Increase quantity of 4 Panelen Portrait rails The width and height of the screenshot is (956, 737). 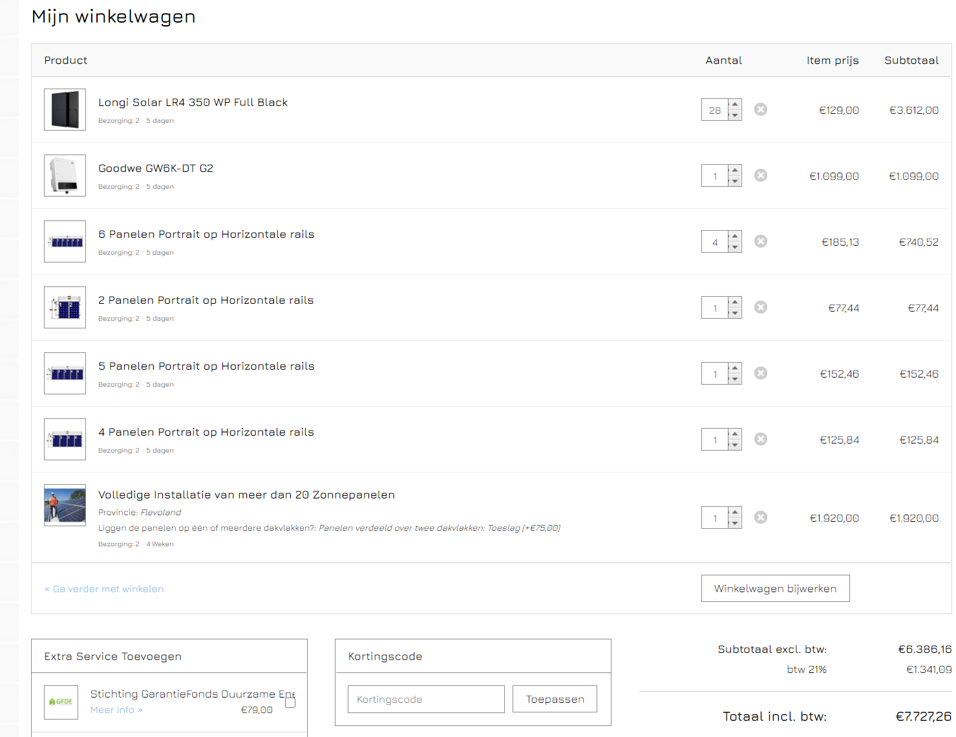point(735,434)
